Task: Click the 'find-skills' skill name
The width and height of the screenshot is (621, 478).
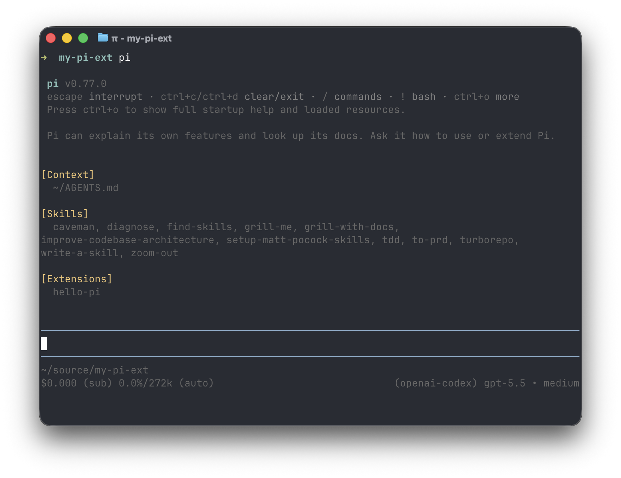Action: pyautogui.click(x=199, y=227)
